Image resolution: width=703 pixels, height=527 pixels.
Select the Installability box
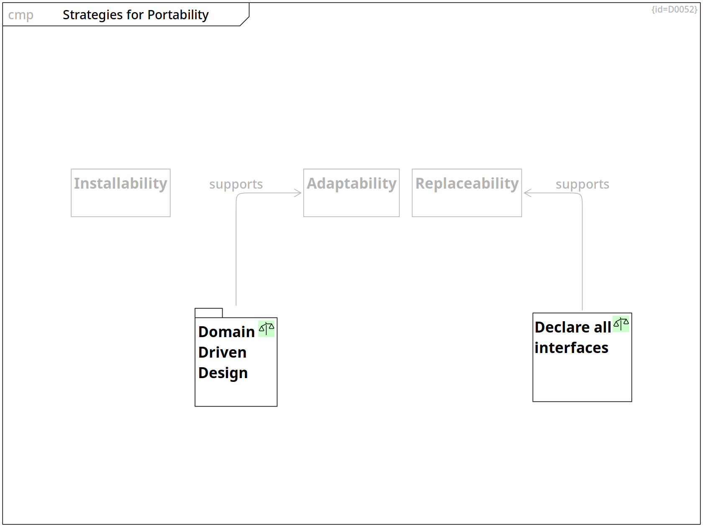pyautogui.click(x=121, y=193)
